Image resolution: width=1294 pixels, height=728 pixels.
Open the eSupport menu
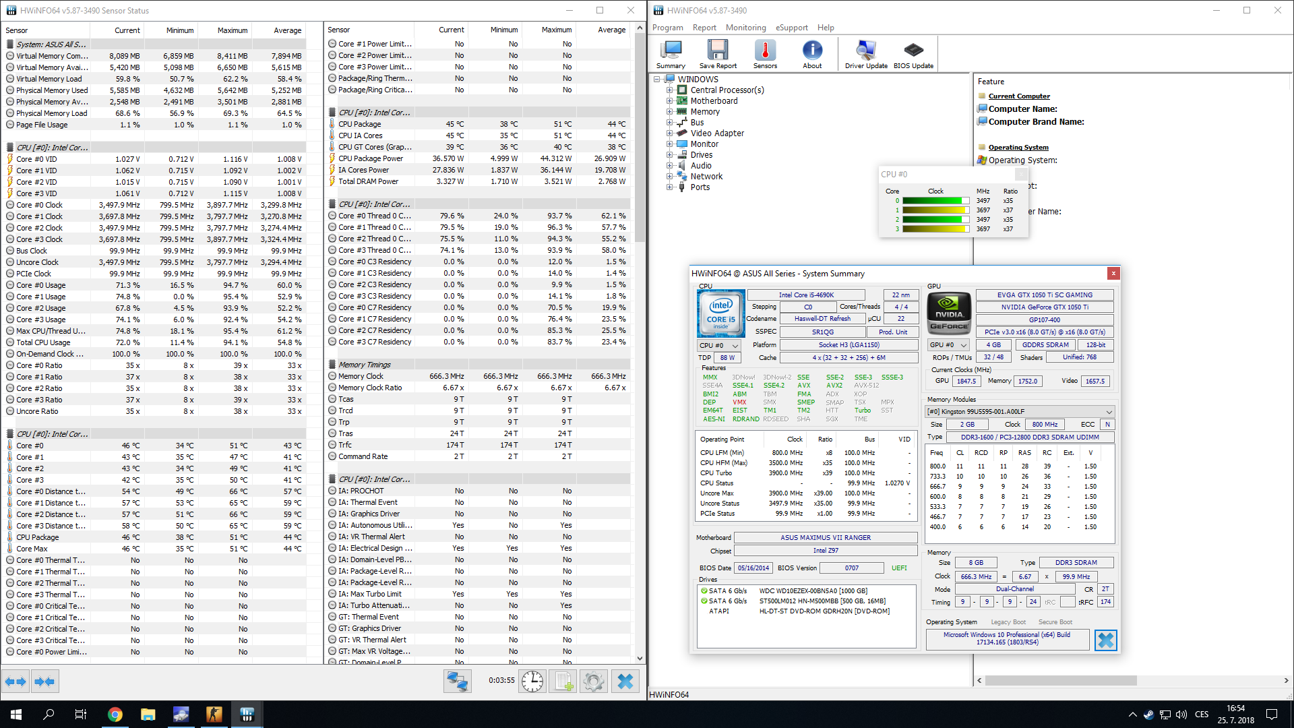pyautogui.click(x=791, y=28)
